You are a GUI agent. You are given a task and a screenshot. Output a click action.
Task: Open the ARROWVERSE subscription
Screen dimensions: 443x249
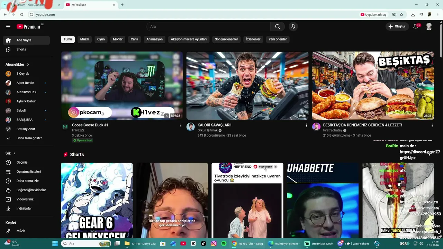[26, 92]
